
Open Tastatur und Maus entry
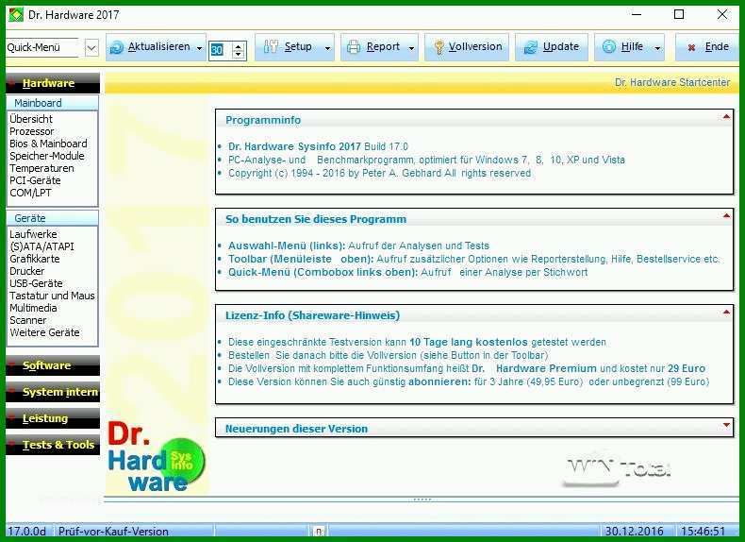[x=52, y=296]
